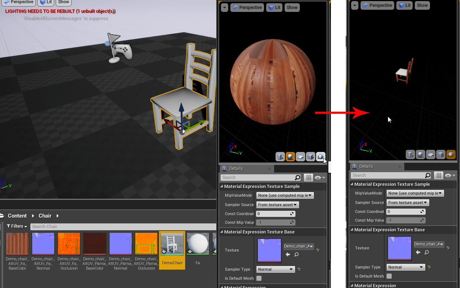Open the property matrix grid icon below the sphere preview
The width and height of the screenshot is (460, 288).
tap(308, 178)
